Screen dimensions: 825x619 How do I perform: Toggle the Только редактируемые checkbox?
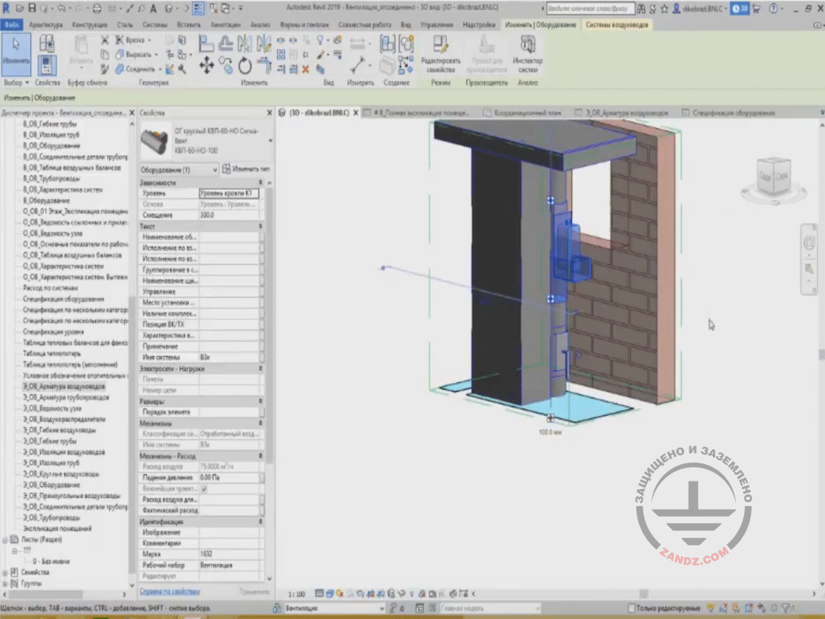632,608
